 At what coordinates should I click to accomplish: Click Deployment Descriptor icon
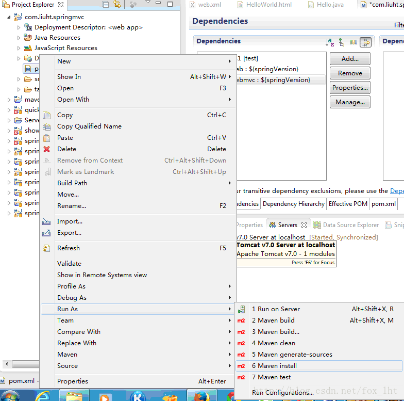pyautogui.click(x=28, y=27)
